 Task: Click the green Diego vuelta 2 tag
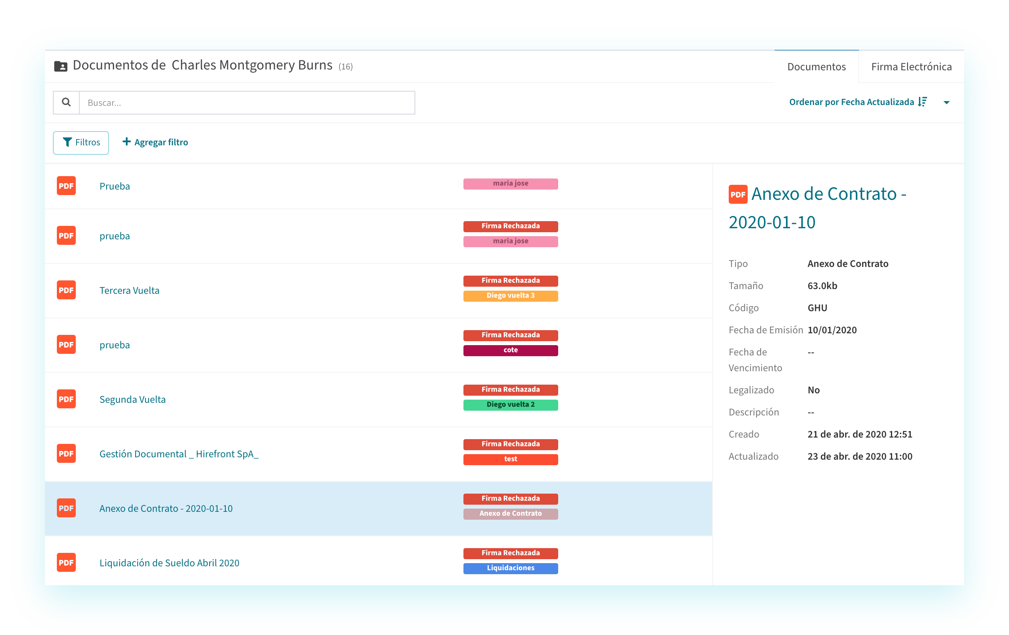(x=510, y=404)
